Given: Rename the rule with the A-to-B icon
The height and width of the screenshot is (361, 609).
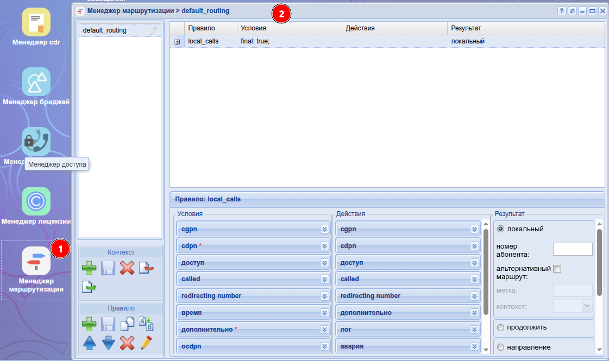Looking at the screenshot, I should point(146,324).
